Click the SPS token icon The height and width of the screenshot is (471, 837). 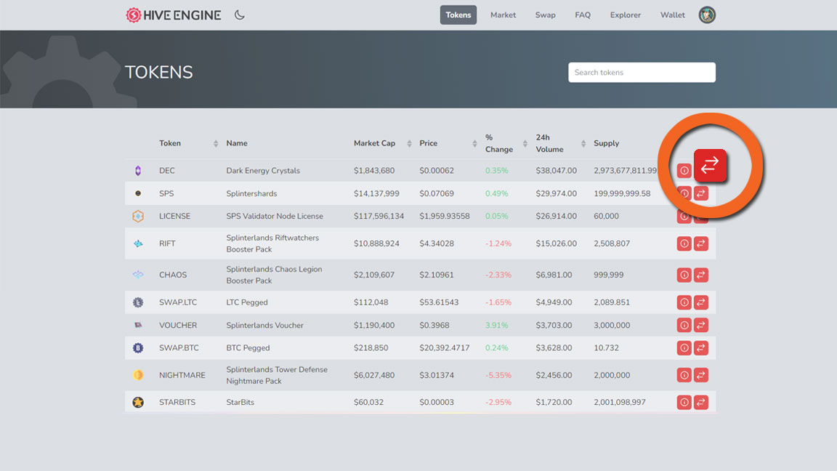pyautogui.click(x=138, y=193)
